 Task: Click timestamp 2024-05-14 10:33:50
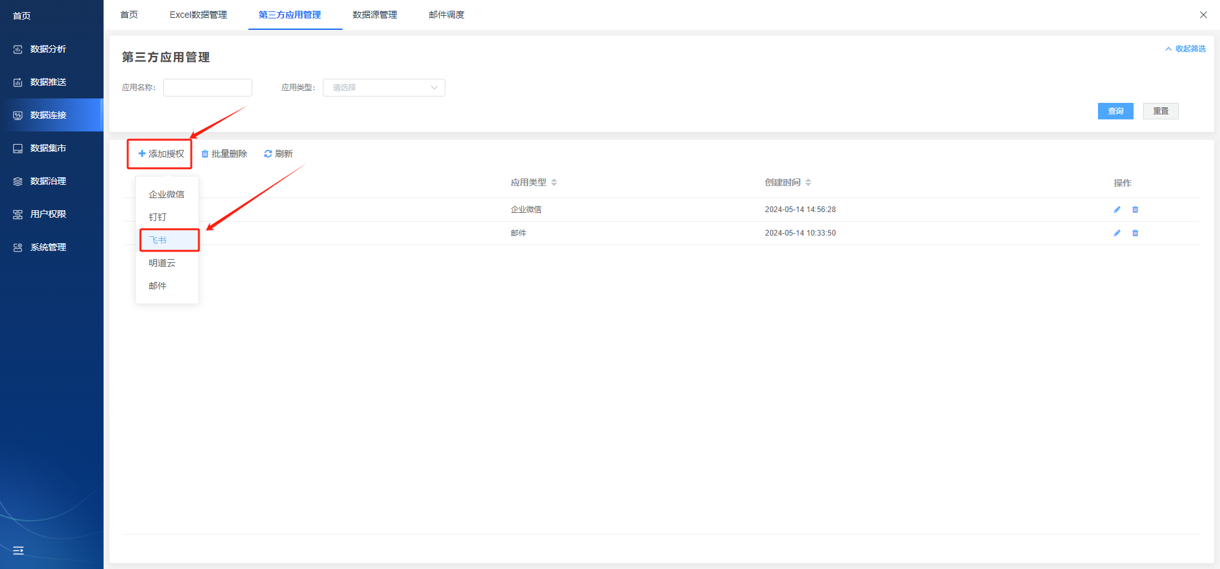(801, 233)
